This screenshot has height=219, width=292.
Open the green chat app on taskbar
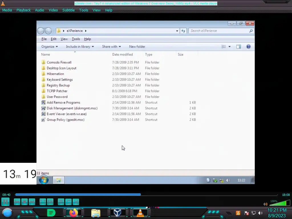[51, 213]
